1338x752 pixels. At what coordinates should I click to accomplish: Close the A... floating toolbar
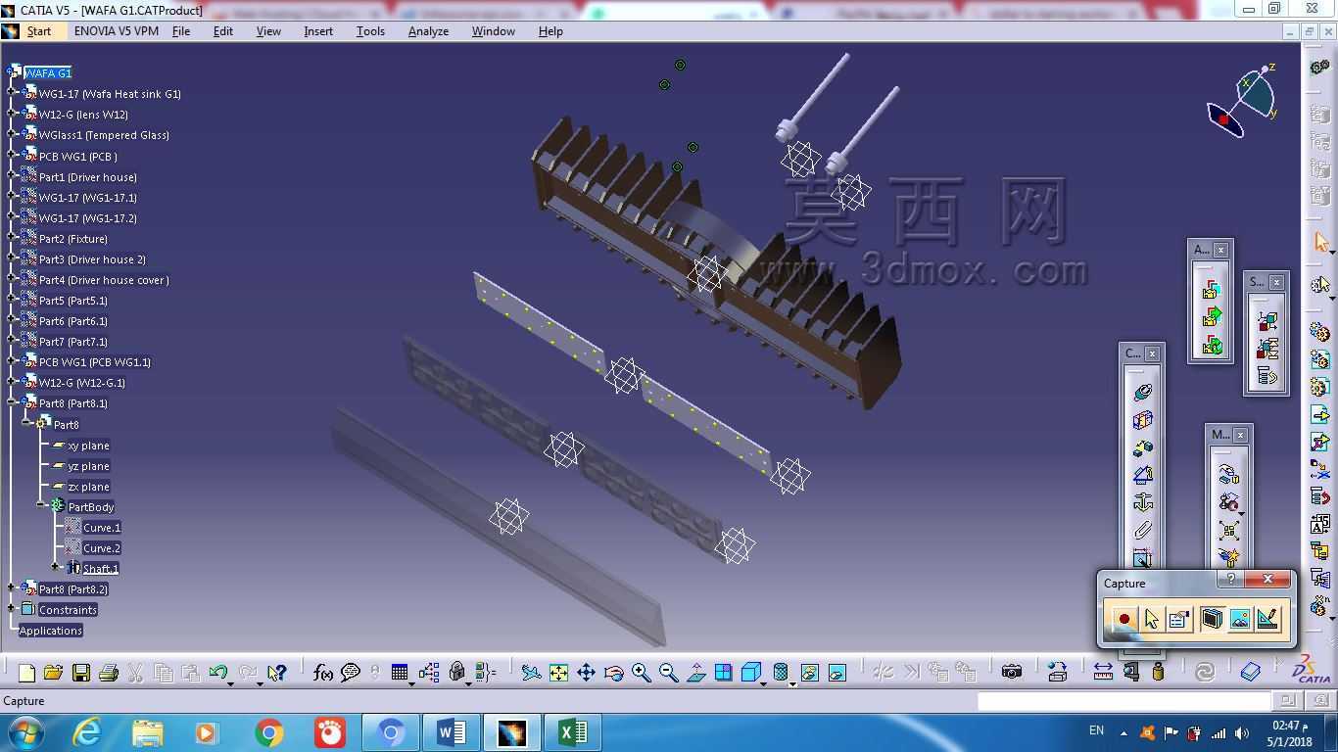1220,250
